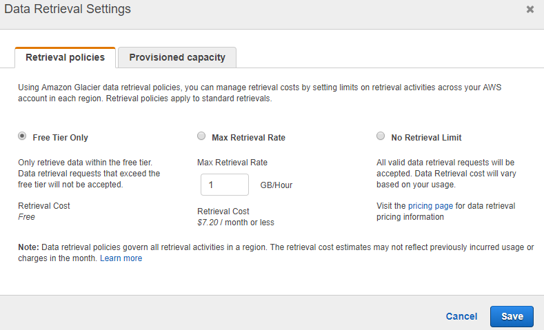The image size is (544, 330).
Task: Click the bold Max Retrieval Rate heading label
Action: tap(248, 138)
